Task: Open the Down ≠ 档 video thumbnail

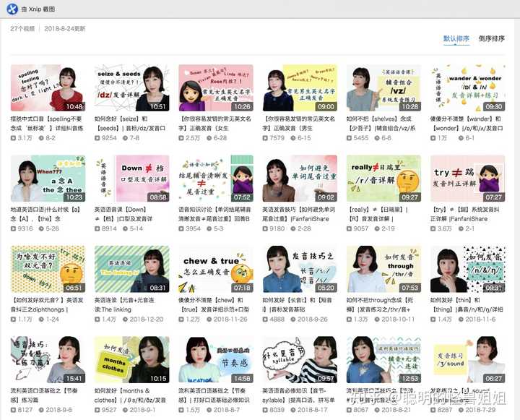Action: tap(131, 179)
